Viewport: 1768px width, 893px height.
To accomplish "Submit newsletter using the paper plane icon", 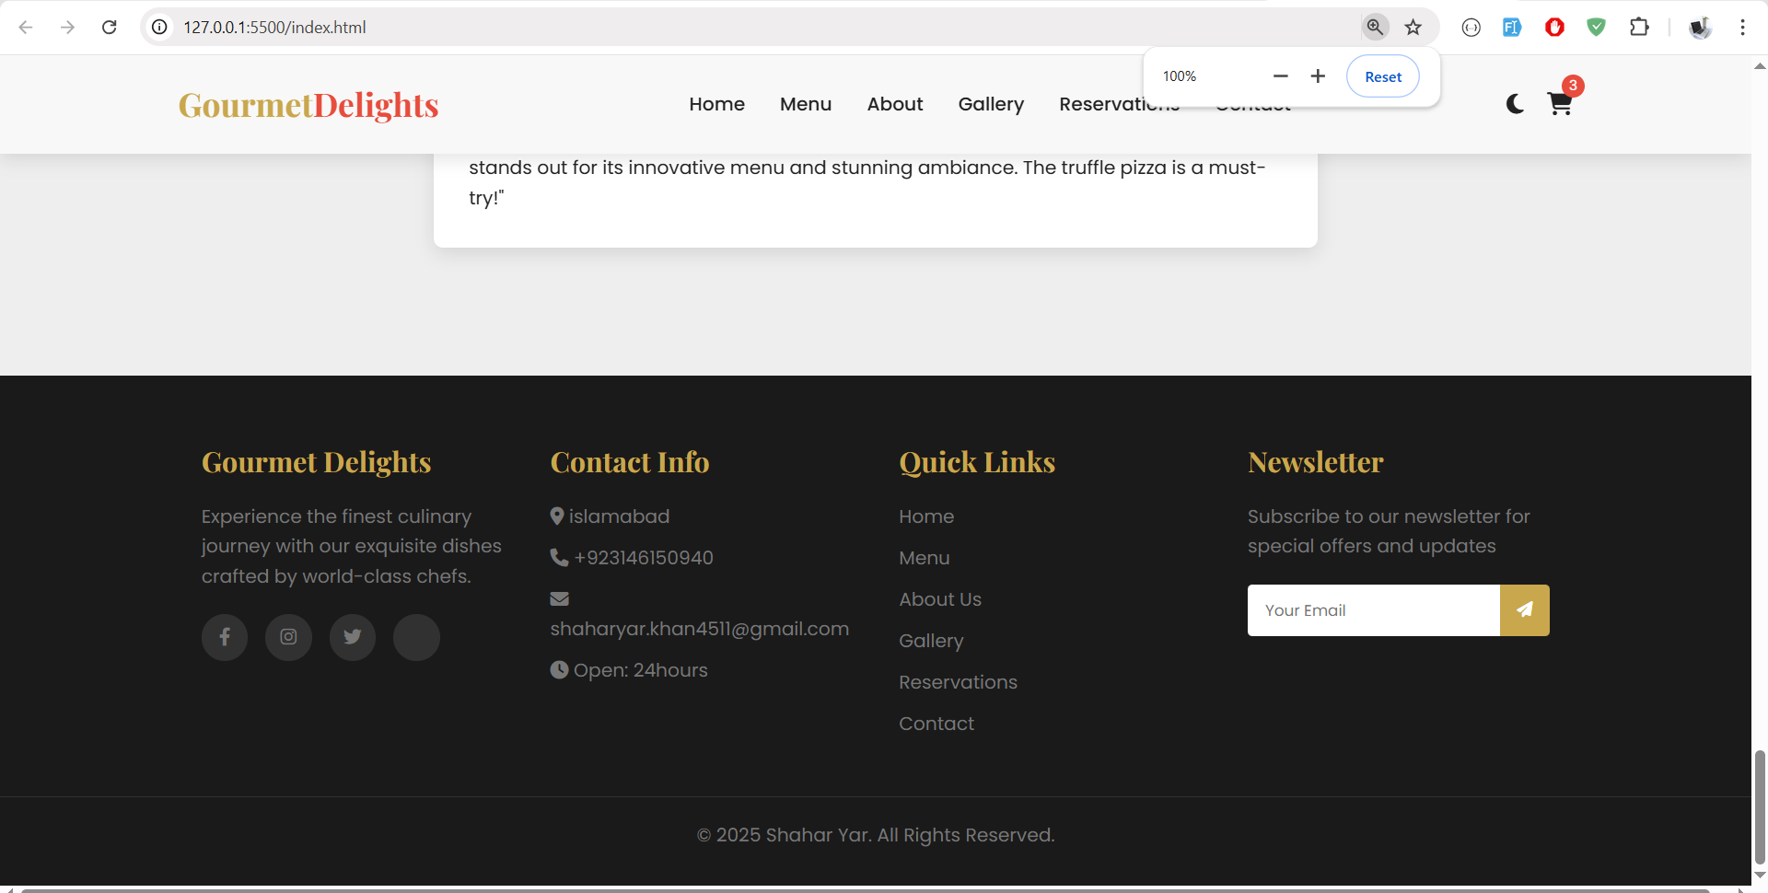I will click(1524, 609).
